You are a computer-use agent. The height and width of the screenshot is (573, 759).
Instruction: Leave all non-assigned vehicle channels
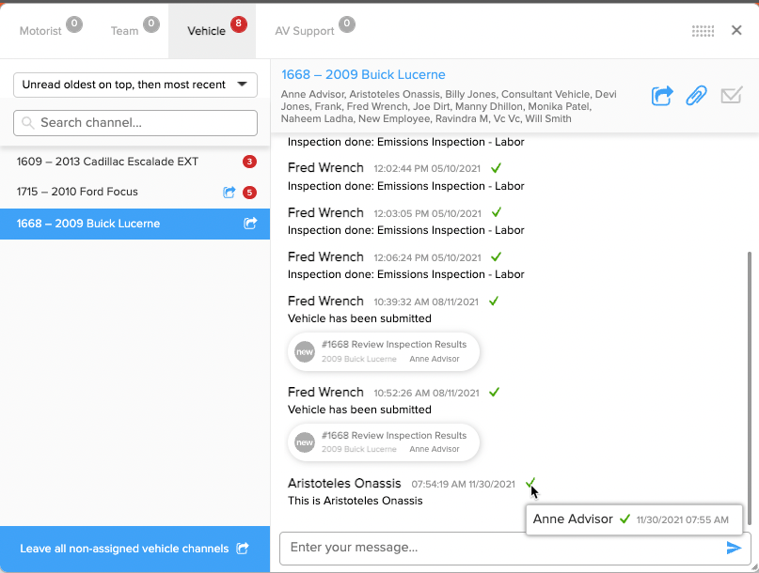tap(135, 549)
